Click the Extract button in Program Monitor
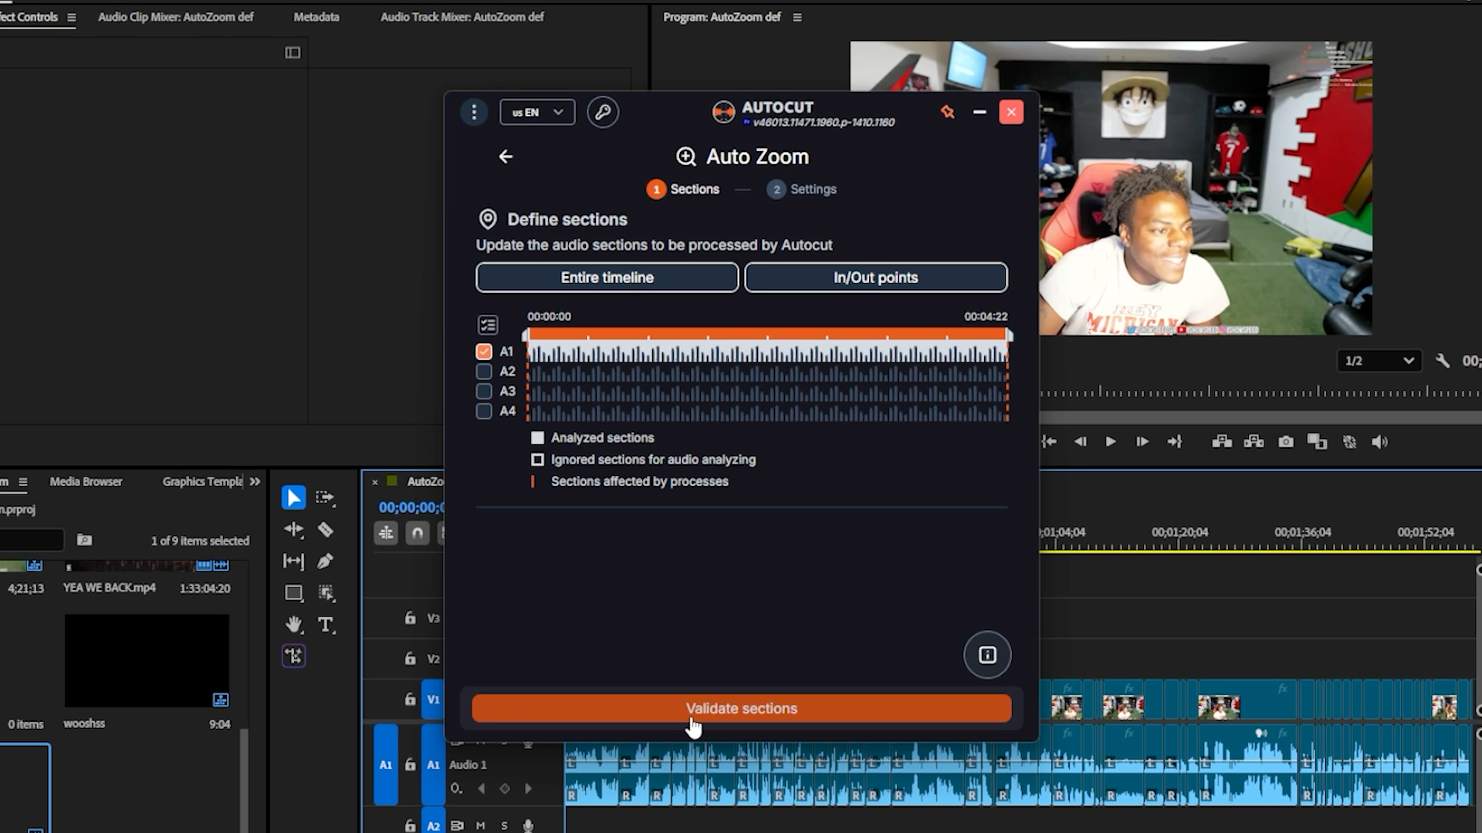1482x833 pixels. coord(1254,442)
